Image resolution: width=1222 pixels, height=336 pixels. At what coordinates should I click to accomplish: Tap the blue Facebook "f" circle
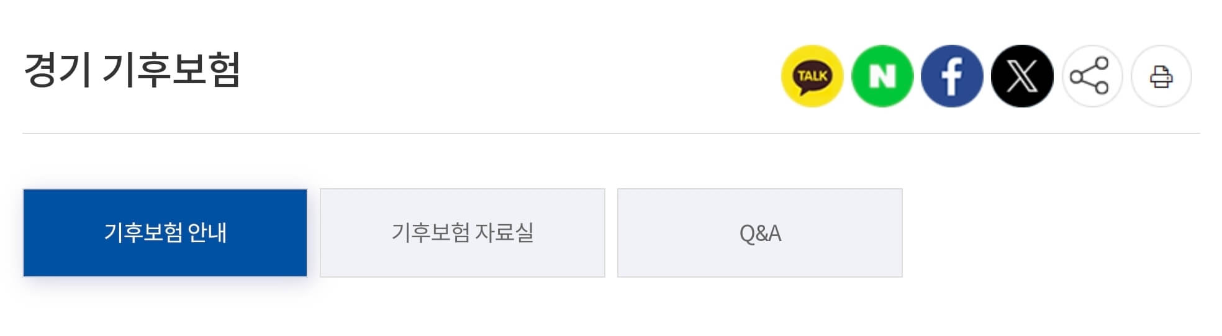coord(952,76)
